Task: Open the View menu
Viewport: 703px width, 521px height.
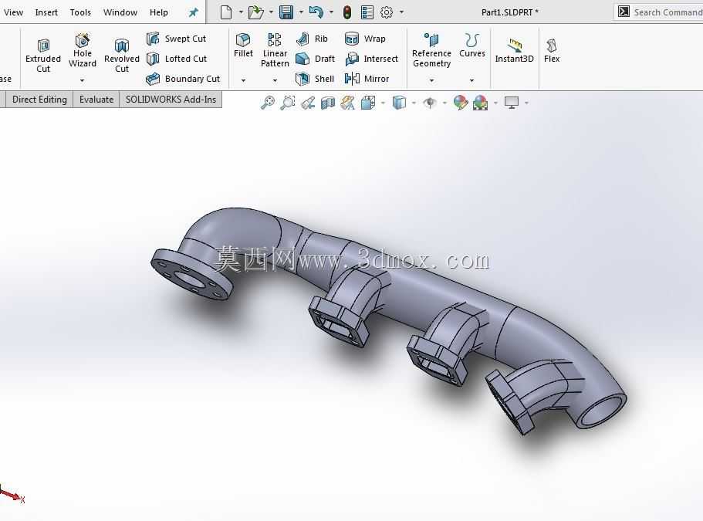Action: [x=13, y=12]
